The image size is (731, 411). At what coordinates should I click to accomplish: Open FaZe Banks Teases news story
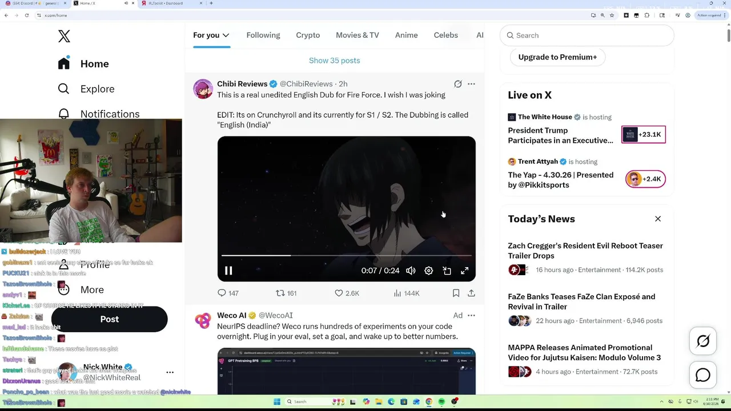pyautogui.click(x=587, y=310)
